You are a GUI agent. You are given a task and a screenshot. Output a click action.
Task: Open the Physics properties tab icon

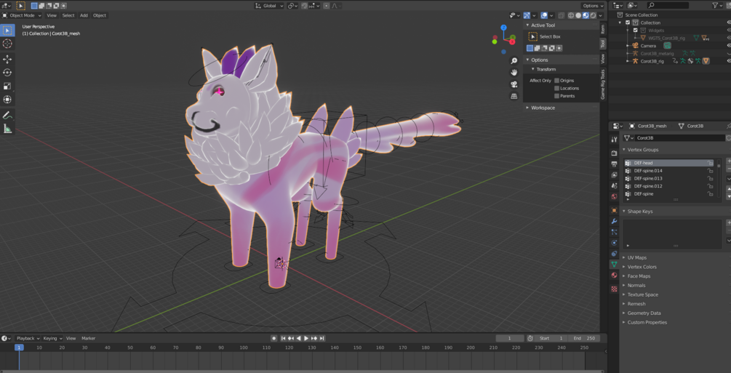614,242
